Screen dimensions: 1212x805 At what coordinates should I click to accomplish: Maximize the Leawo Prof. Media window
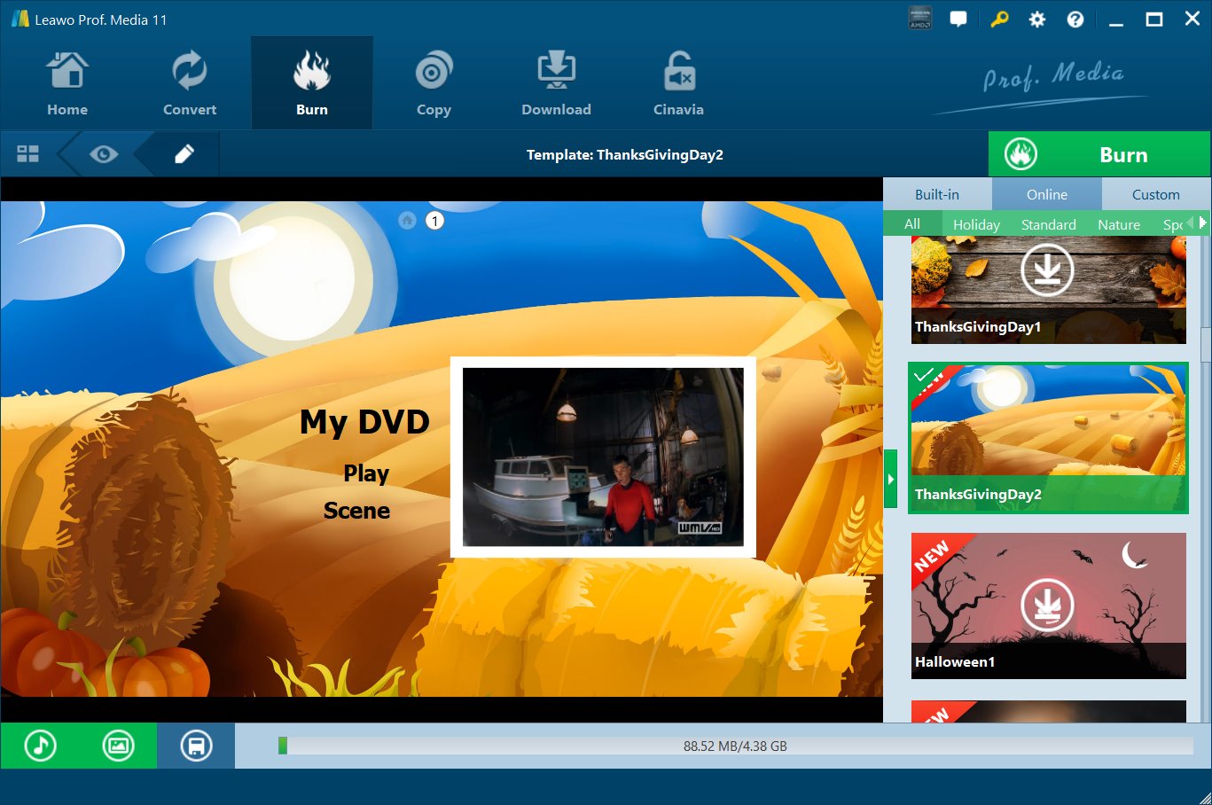(x=1154, y=20)
